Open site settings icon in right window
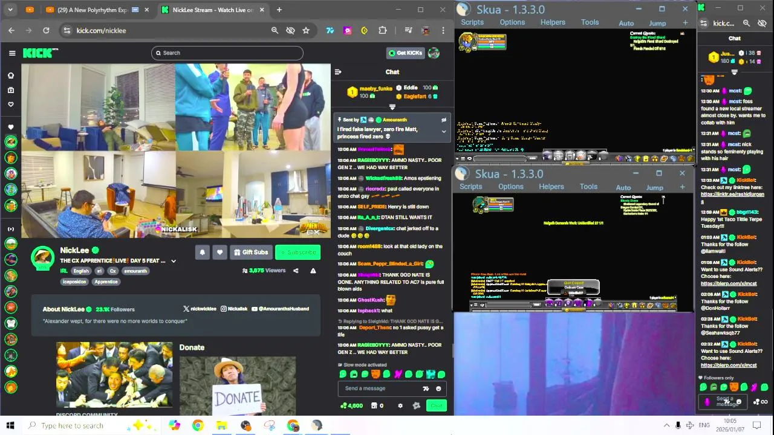Screen dimensions: 774x435 point(703,23)
